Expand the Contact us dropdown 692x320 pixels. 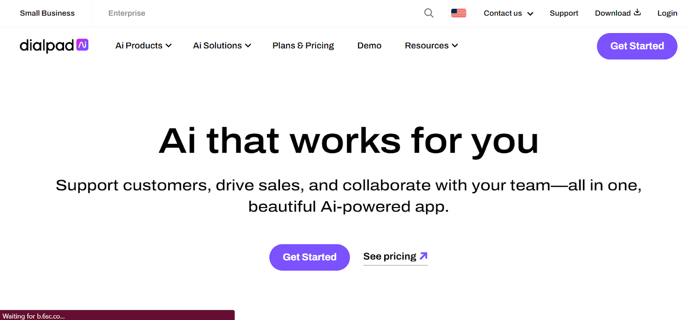(x=508, y=13)
